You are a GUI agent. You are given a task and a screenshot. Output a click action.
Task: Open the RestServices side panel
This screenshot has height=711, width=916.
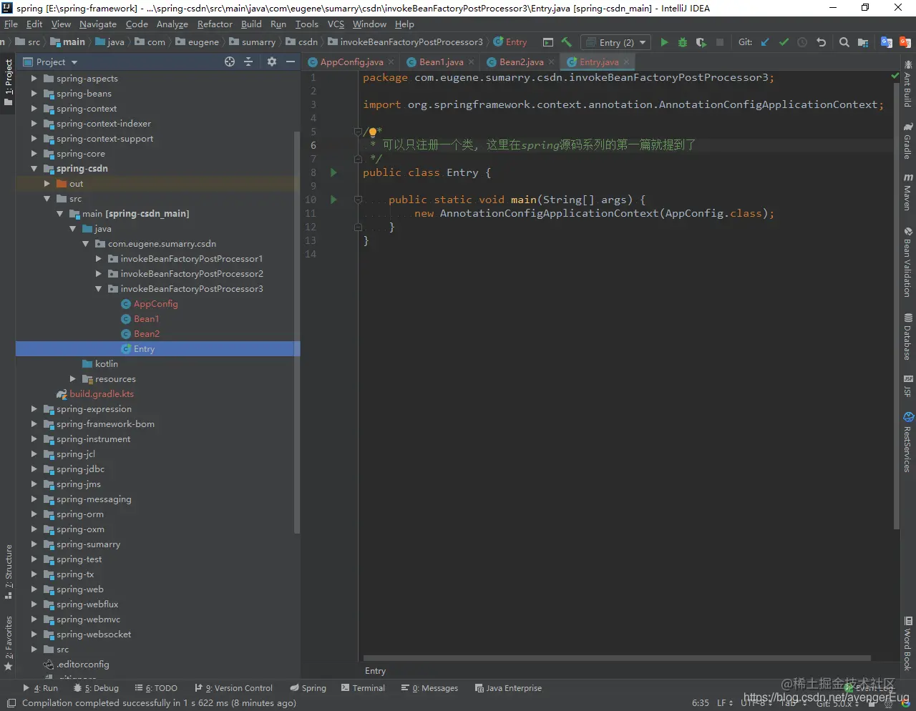tap(907, 442)
